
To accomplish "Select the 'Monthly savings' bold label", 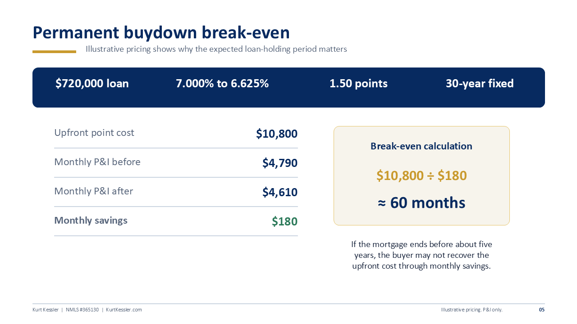I will pyautogui.click(x=91, y=220).
